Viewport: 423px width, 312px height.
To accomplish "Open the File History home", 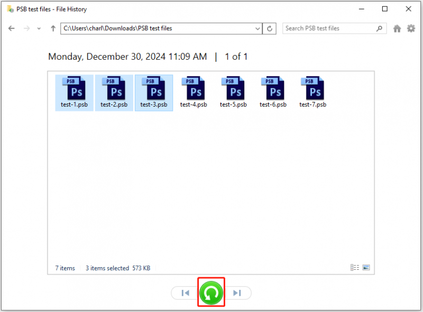I will tap(397, 29).
